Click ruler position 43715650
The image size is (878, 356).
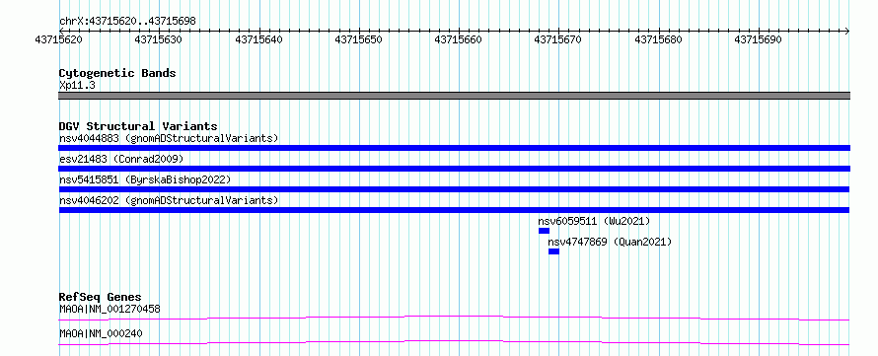(x=358, y=39)
